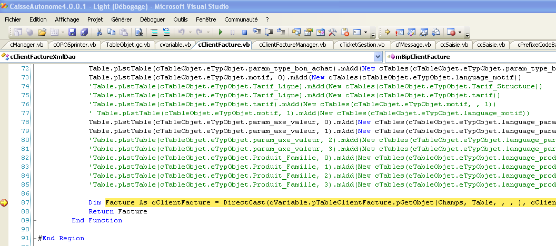
Task: Click the Save All icon
Action: click(x=83, y=32)
